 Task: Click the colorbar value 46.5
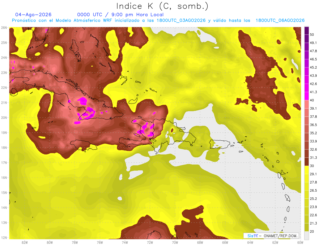pos(313,59)
